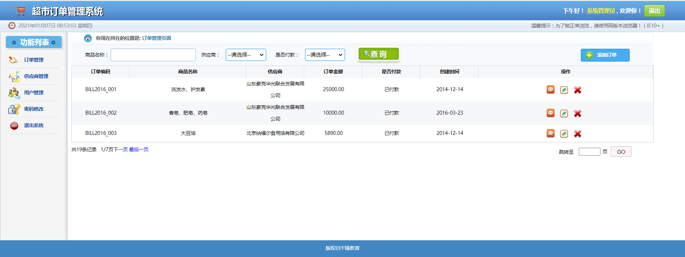Click the green 退出 logout button
The width and height of the screenshot is (685, 257).
coord(654,11)
